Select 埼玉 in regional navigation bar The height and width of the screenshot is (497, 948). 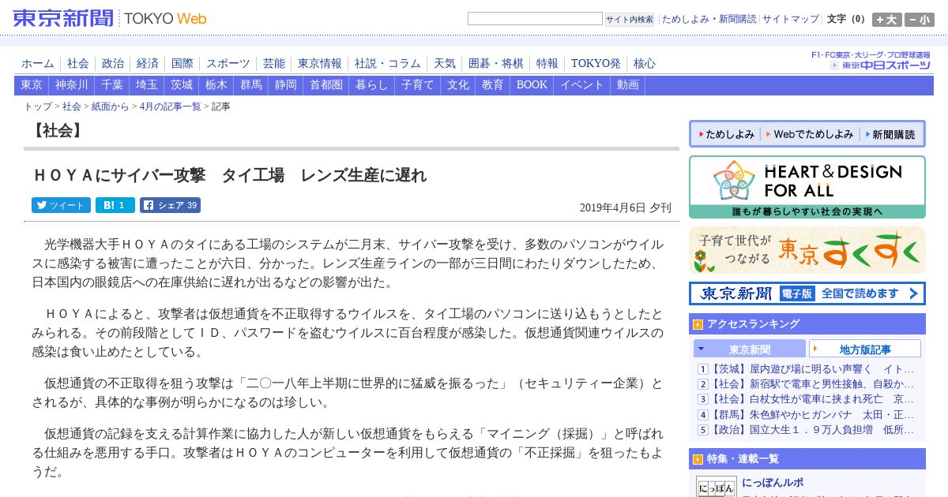coord(147,85)
